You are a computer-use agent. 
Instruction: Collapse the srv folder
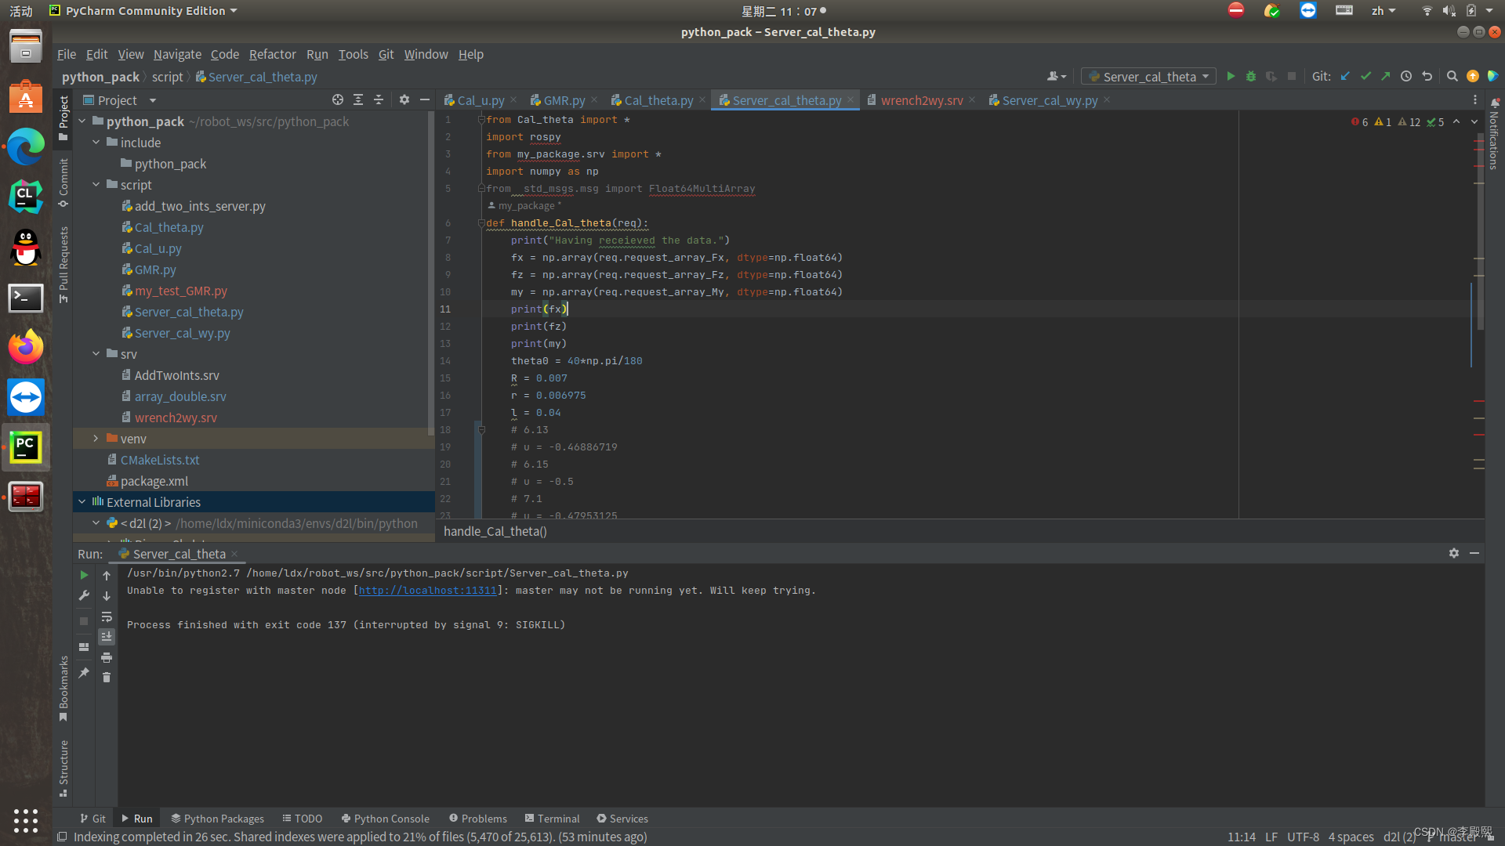click(96, 354)
